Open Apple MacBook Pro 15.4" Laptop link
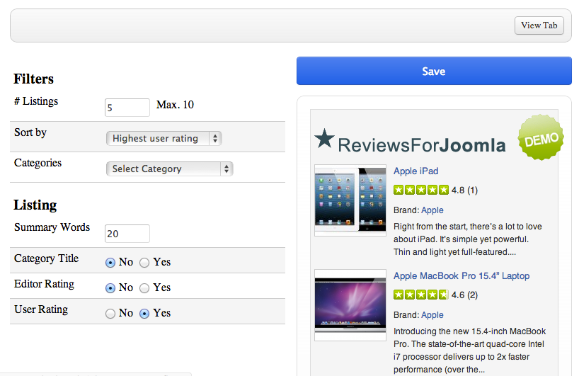 click(462, 276)
